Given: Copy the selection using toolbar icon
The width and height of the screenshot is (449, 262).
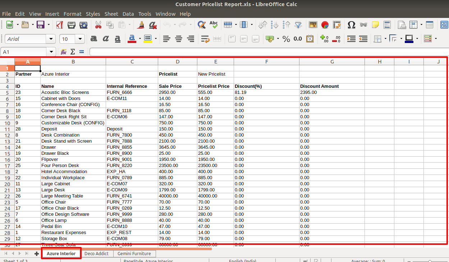Looking at the screenshot, I should click(110, 25).
